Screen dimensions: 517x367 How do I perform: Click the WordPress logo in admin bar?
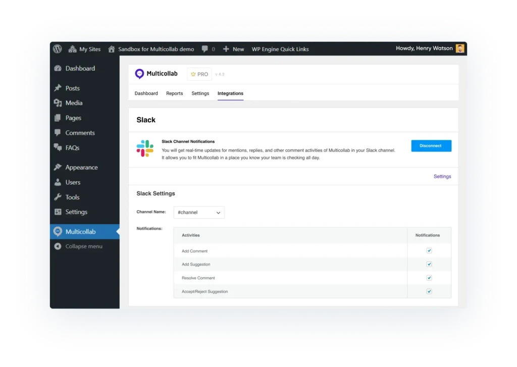click(58, 49)
